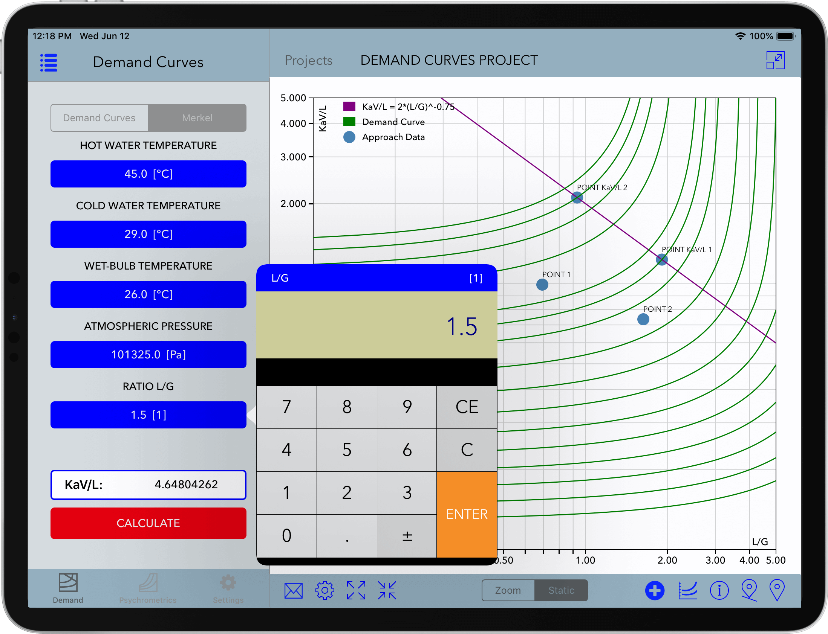This screenshot has height=634, width=828.
Task: Click the expand chart arrows icon
Action: point(355,590)
